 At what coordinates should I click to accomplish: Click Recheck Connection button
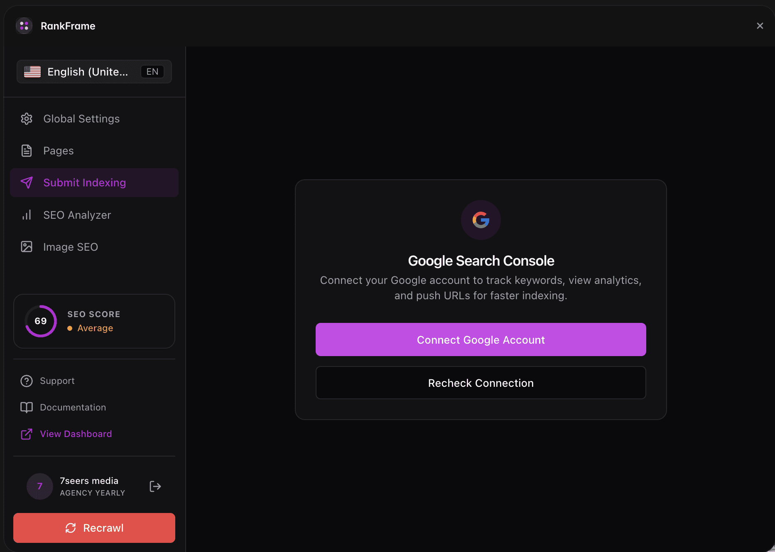coord(481,383)
